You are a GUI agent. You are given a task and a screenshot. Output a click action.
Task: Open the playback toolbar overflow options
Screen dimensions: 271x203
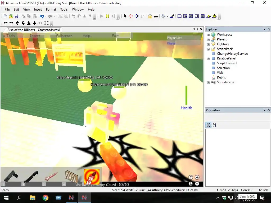tap(118, 17)
